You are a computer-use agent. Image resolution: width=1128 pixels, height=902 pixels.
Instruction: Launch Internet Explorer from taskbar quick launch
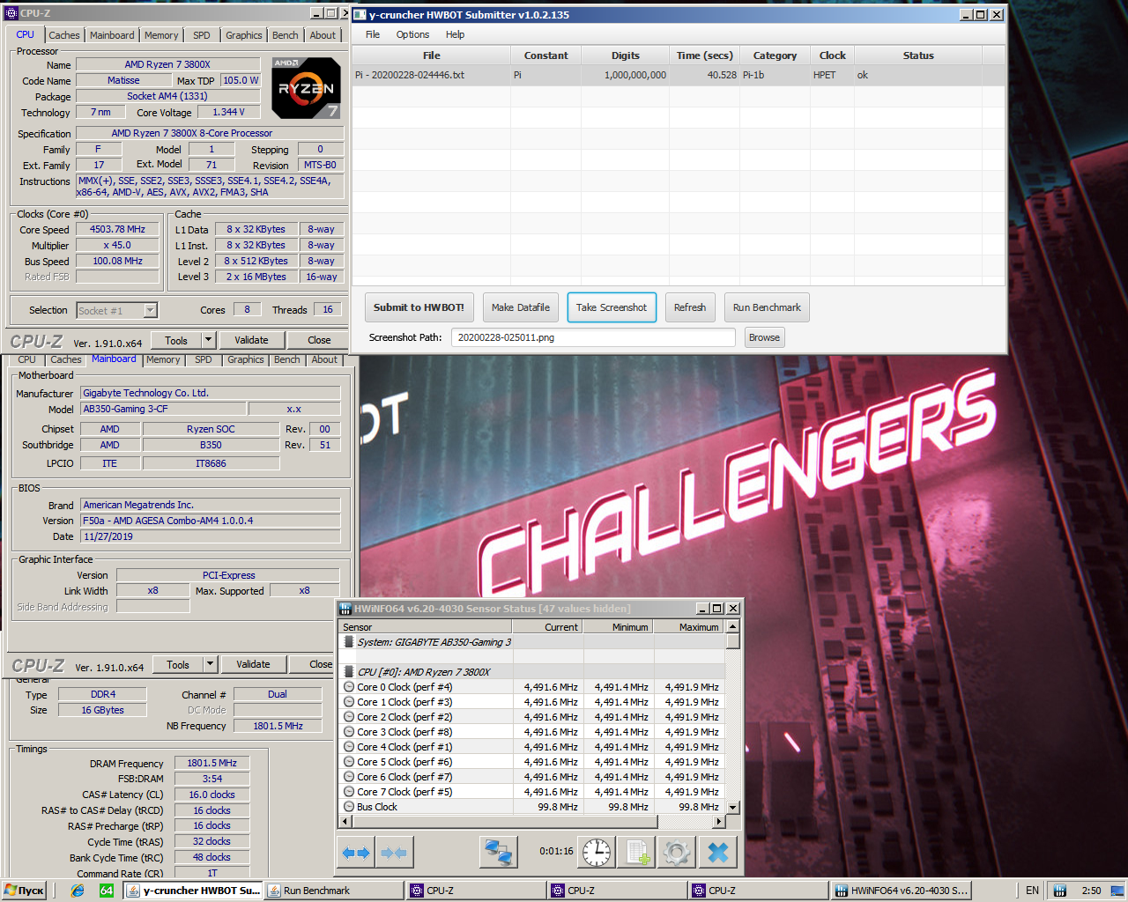click(78, 891)
